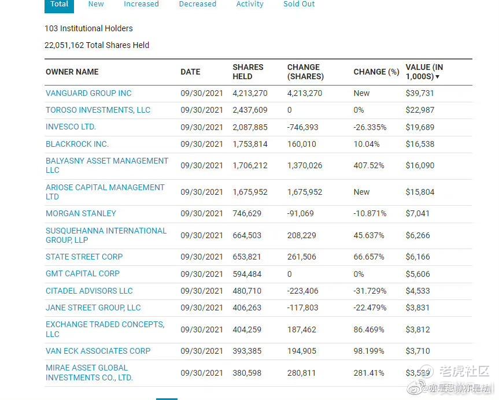Click Morgan Stanley's shares held 746,629

(247, 213)
